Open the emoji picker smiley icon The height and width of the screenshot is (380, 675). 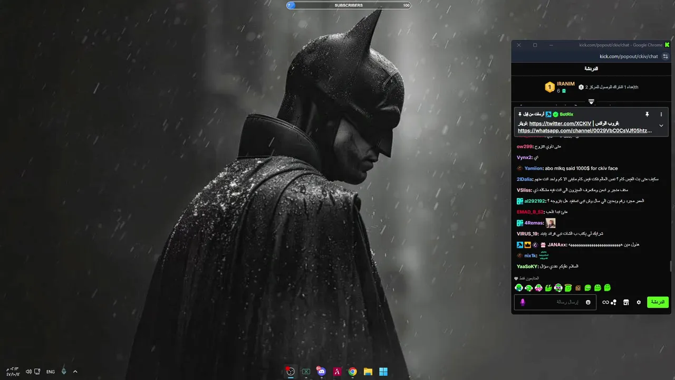coord(588,302)
